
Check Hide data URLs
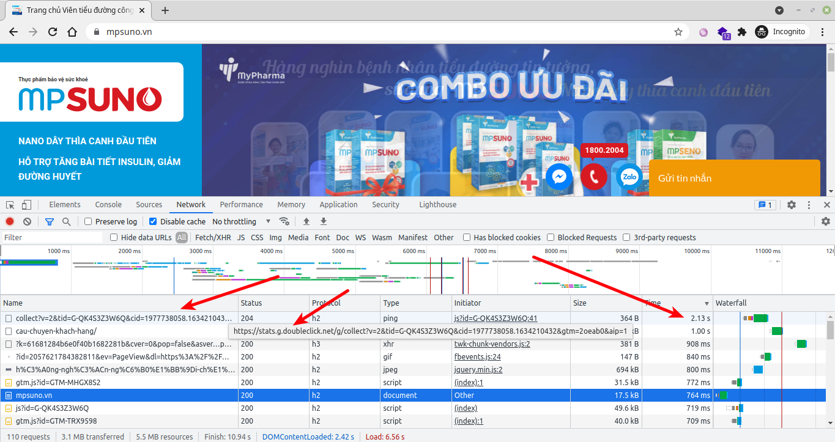pyautogui.click(x=114, y=237)
